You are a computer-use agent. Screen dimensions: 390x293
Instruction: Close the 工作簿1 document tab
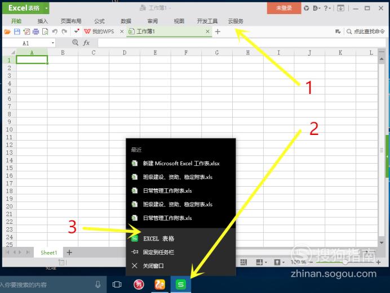coord(208,31)
